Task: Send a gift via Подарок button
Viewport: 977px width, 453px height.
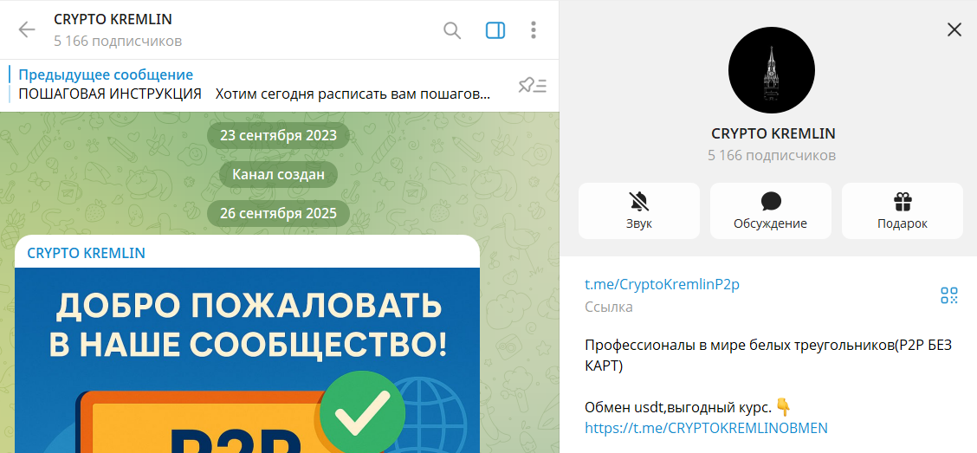Action: point(903,210)
